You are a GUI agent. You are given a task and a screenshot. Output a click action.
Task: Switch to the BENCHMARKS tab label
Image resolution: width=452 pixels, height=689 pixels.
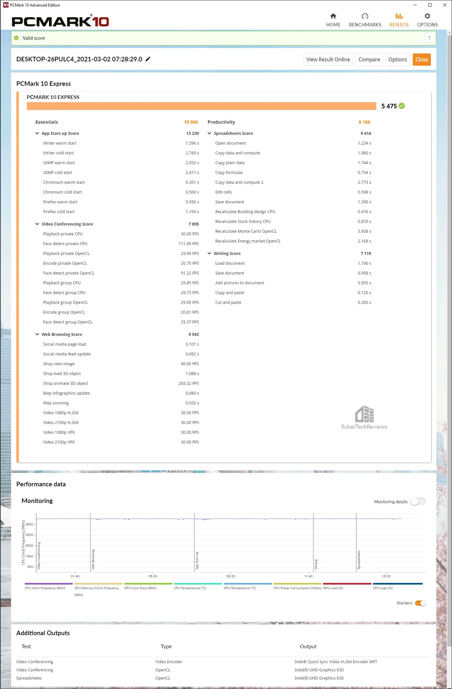click(365, 25)
